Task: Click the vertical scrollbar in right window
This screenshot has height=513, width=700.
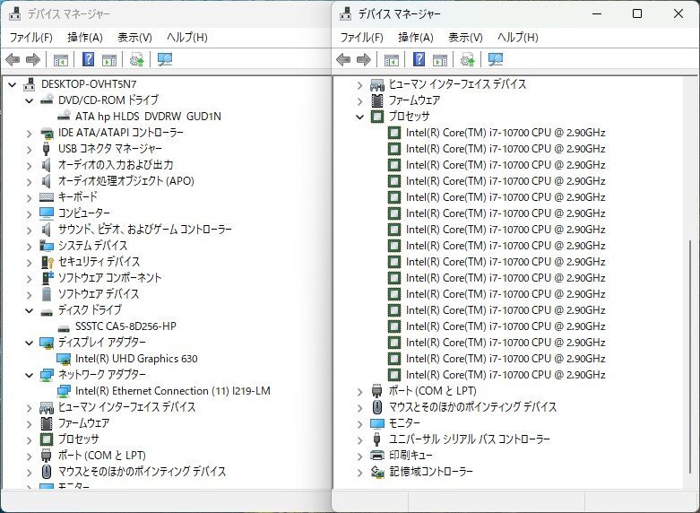Action: point(690,355)
